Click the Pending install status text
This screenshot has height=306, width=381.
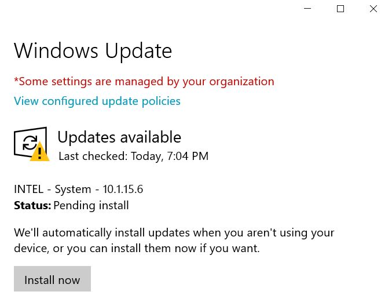[x=91, y=206]
